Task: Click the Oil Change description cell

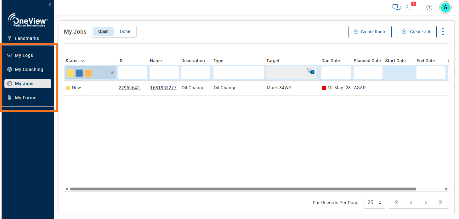Action: click(193, 88)
